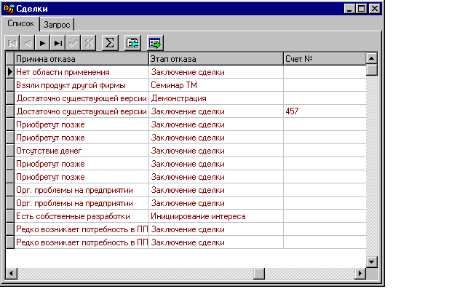Click the Этап отказа column header
This screenshot has height=305, width=457.
coord(216,59)
